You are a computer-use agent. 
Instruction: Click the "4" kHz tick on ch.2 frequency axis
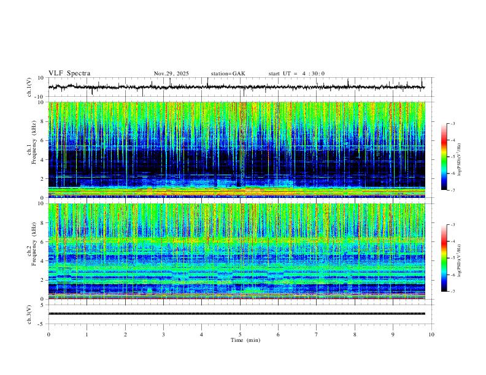click(42, 261)
